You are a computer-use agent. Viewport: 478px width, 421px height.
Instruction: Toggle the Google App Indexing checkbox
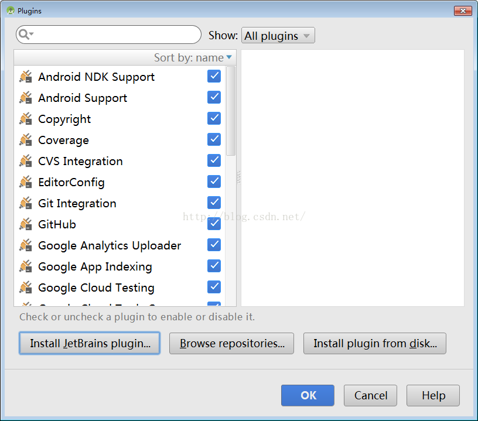pyautogui.click(x=214, y=266)
